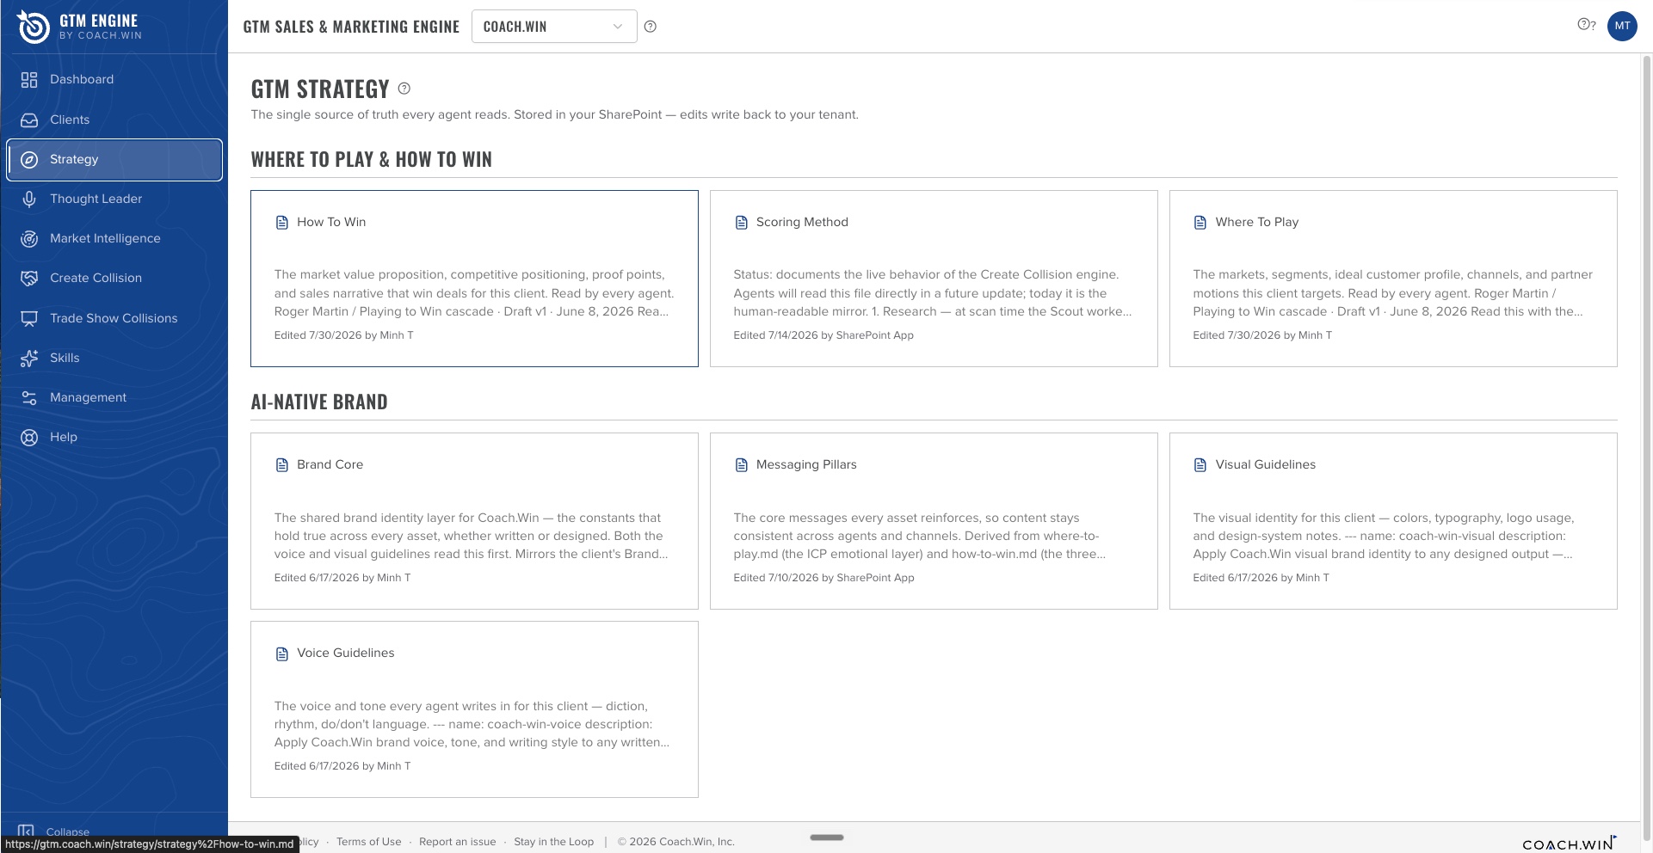Go to Trade Show Collisions
This screenshot has height=853, width=1653.
(x=114, y=319)
